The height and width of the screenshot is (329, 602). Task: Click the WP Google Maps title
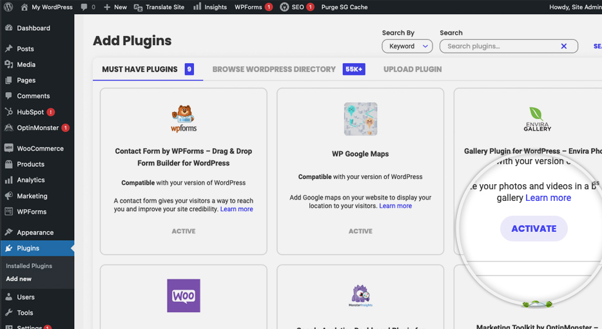click(360, 154)
